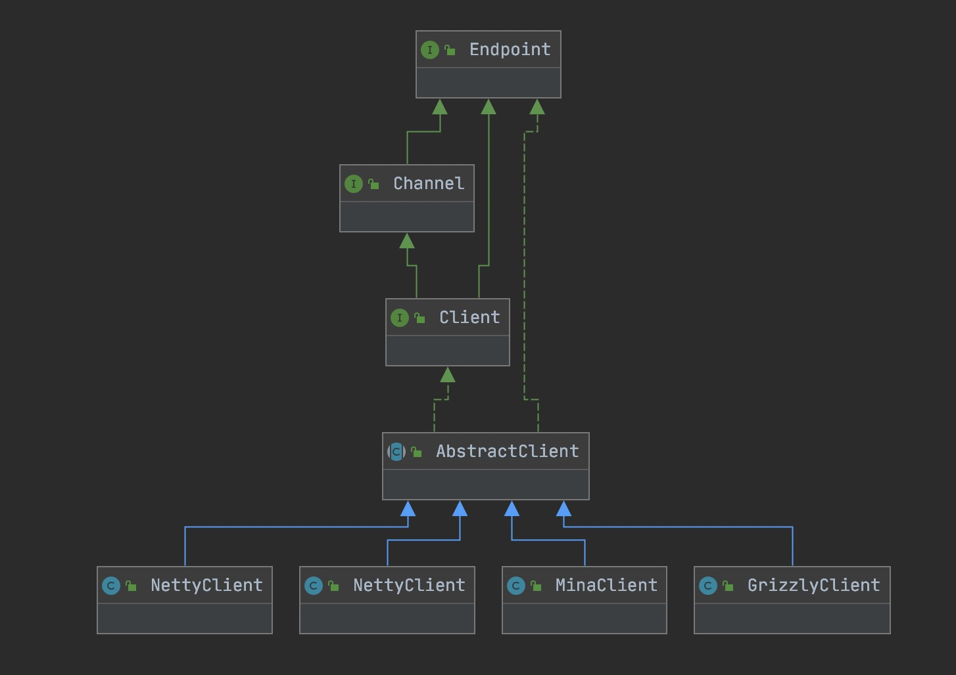
Task: Select the AbstractClient node label
Action: point(507,452)
